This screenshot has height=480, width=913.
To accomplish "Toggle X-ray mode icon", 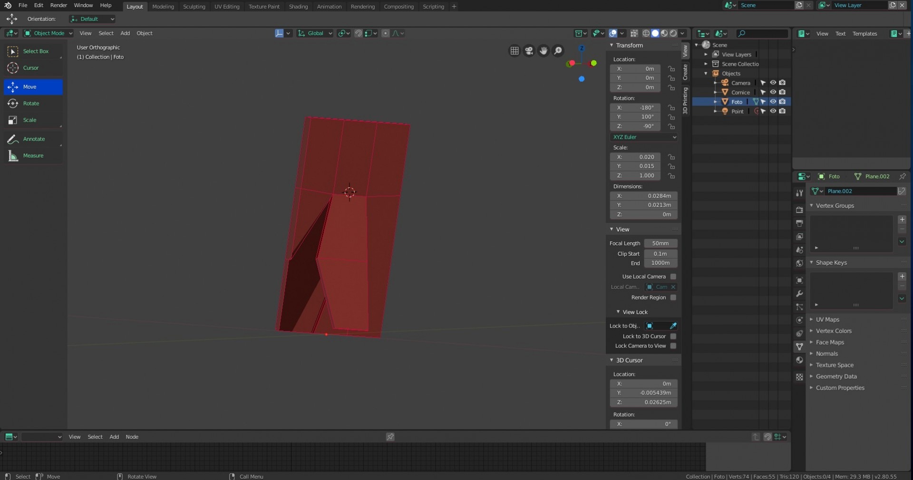I will coord(634,33).
